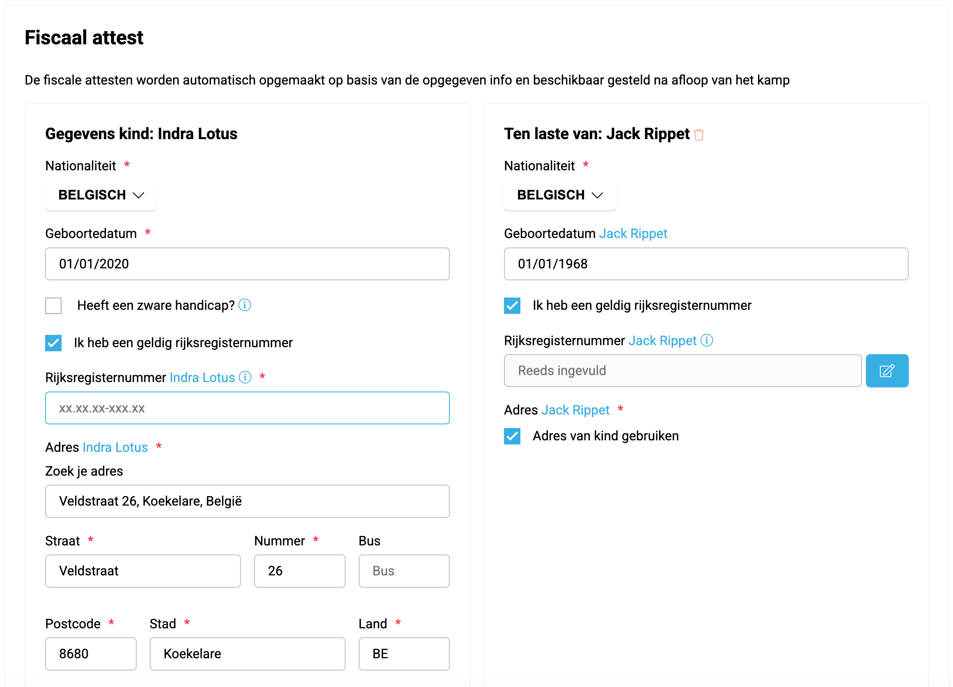Open child's Nationaliteit BELGISCH dropdown
The width and height of the screenshot is (953, 687).
click(101, 195)
